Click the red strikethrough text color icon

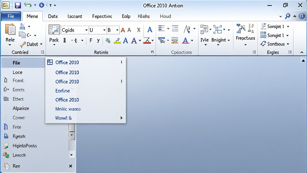147,41
